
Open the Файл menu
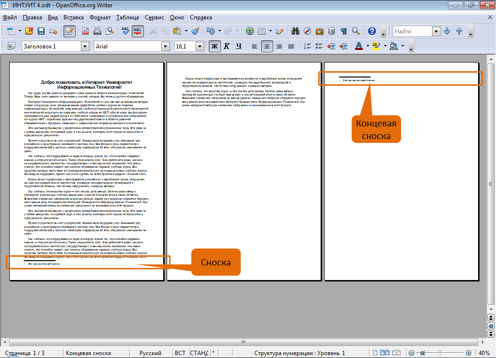pos(10,17)
